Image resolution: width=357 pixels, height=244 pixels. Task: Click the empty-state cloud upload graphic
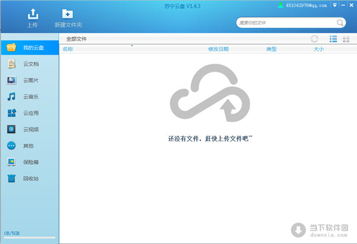tap(210, 93)
